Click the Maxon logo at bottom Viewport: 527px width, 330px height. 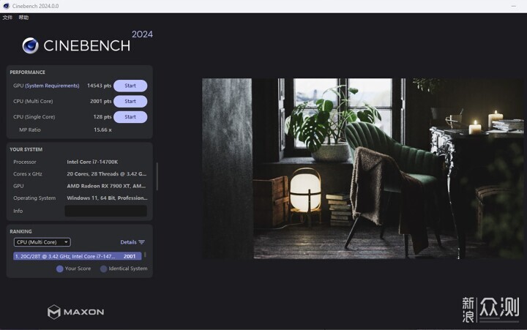click(75, 312)
